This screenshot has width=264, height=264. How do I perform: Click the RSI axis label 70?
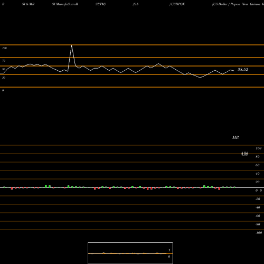tap(4, 61)
